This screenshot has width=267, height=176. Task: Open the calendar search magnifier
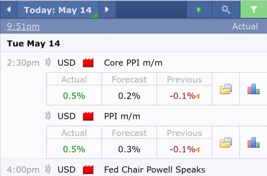226,9
